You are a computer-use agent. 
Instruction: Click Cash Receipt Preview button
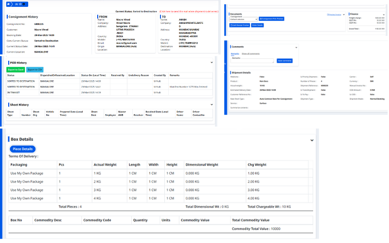pos(239,25)
